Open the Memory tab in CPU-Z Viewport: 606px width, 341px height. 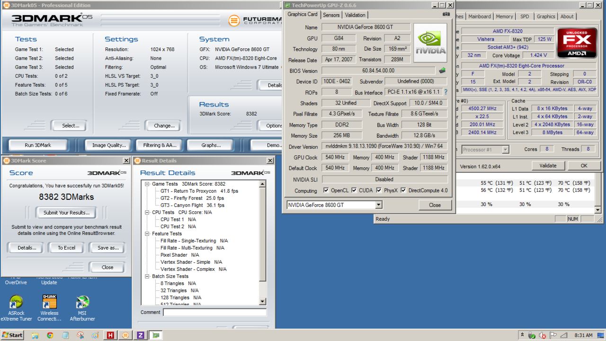504,16
